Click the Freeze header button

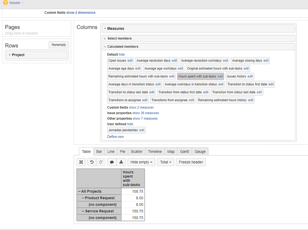tap(191, 162)
